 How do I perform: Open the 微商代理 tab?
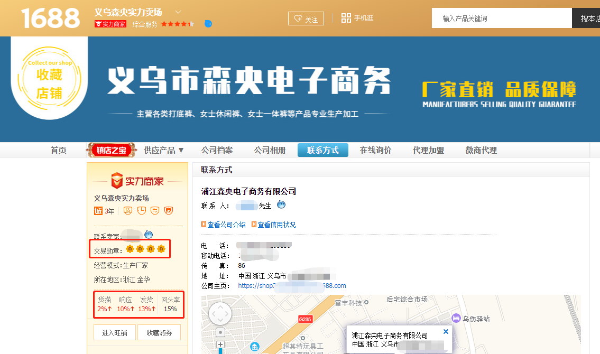pos(481,150)
